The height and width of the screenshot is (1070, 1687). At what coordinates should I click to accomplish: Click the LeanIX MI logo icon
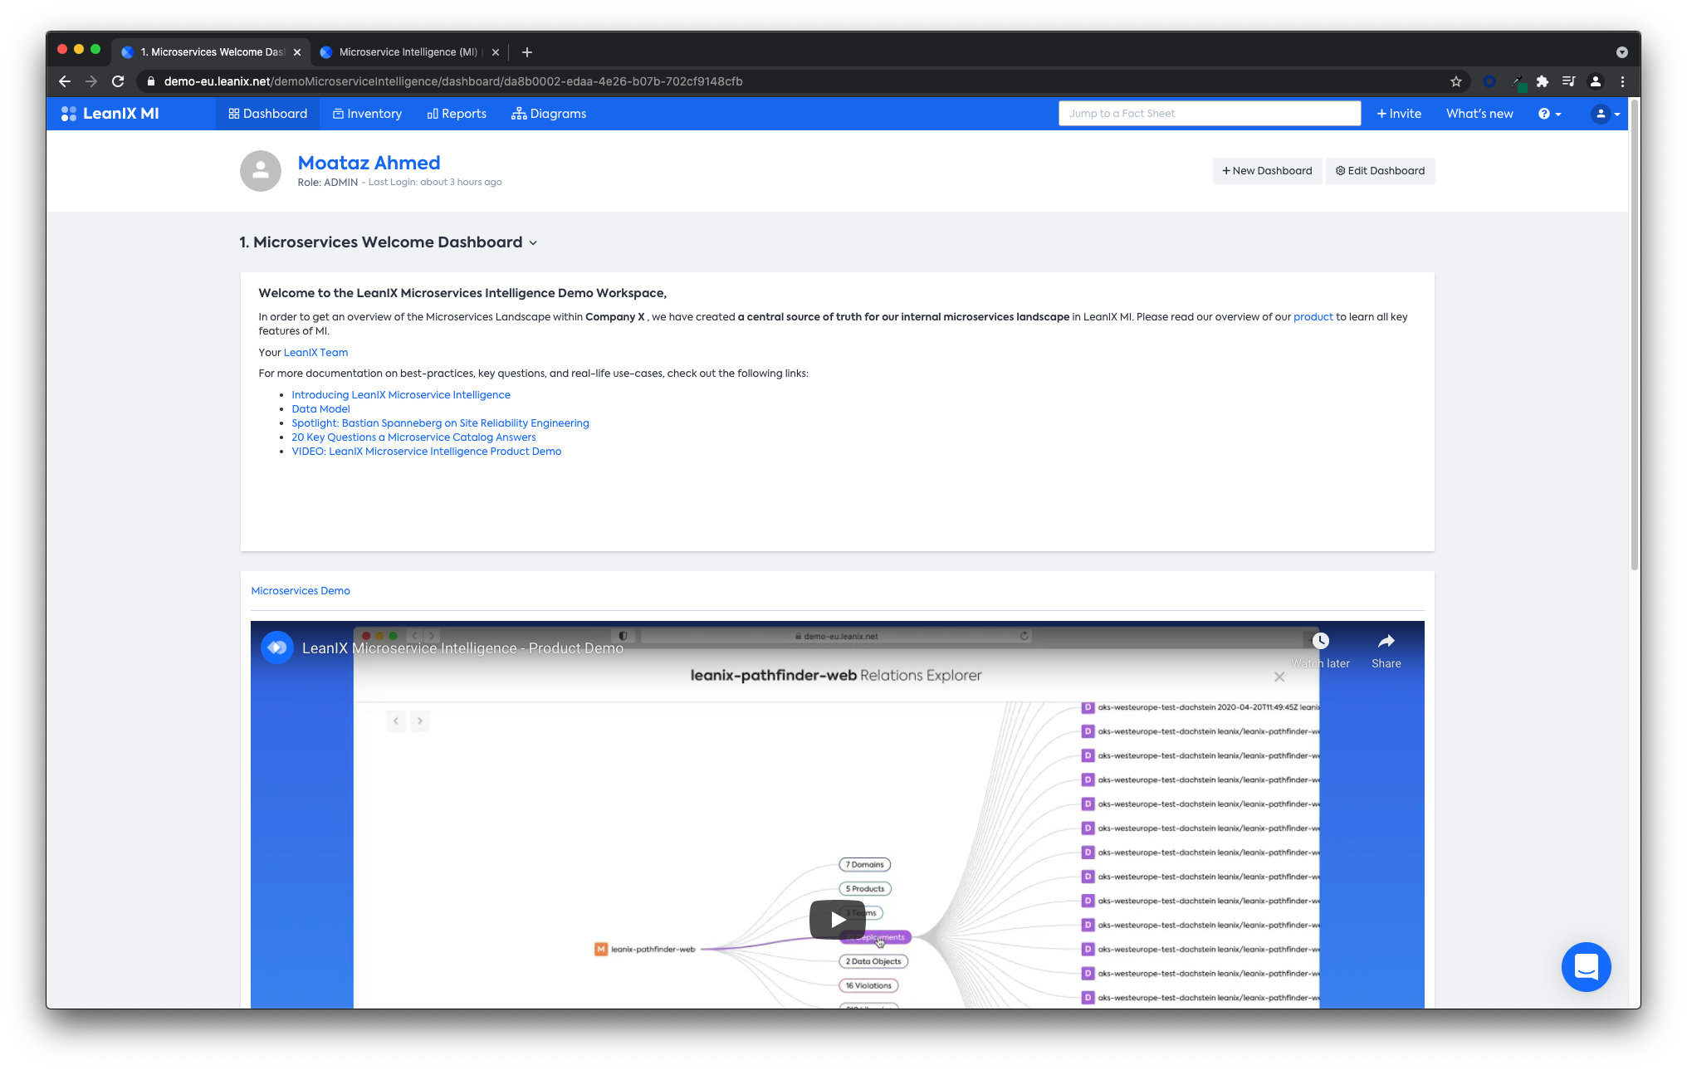[x=69, y=114]
